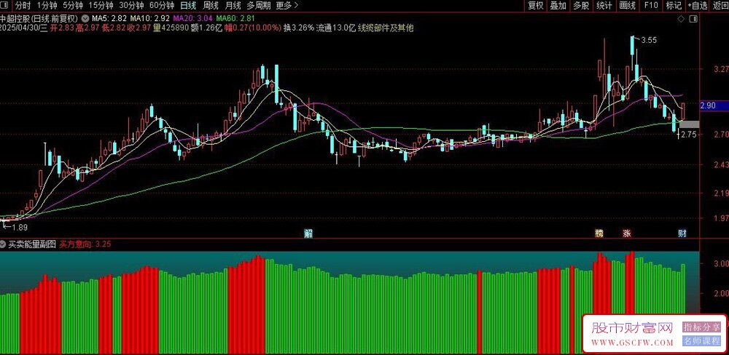Switch to the 60分钟 timeframe
The image size is (729, 355).
pyautogui.click(x=162, y=6)
